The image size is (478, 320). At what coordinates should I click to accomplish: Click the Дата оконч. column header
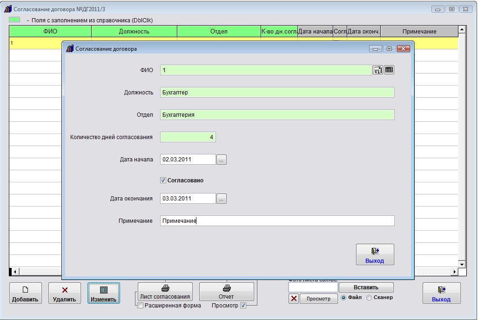click(x=364, y=31)
